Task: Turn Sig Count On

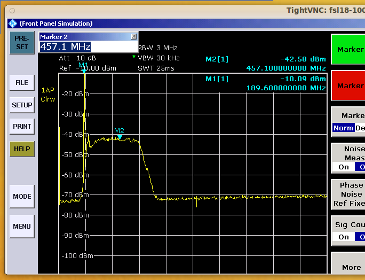Action: [x=344, y=237]
